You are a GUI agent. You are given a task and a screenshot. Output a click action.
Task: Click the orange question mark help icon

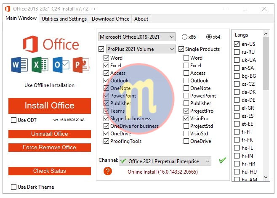tap(108, 171)
